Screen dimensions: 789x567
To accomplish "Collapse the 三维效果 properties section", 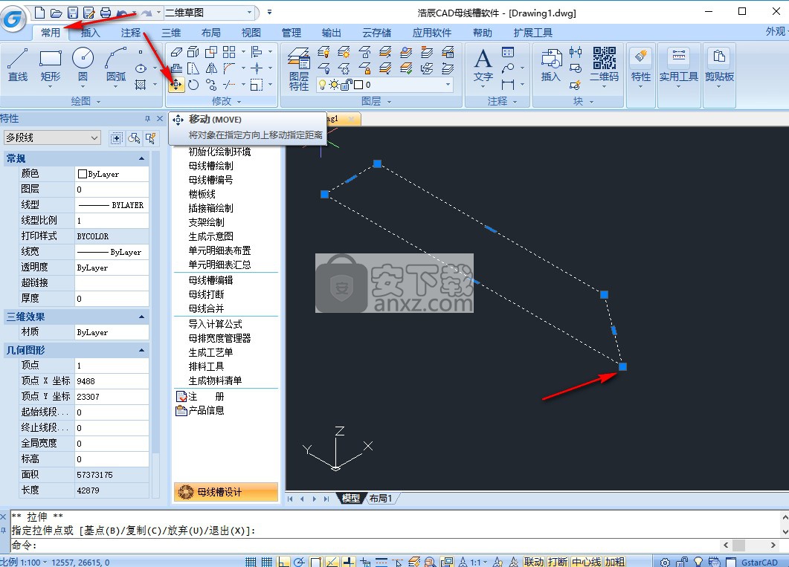I will [141, 317].
